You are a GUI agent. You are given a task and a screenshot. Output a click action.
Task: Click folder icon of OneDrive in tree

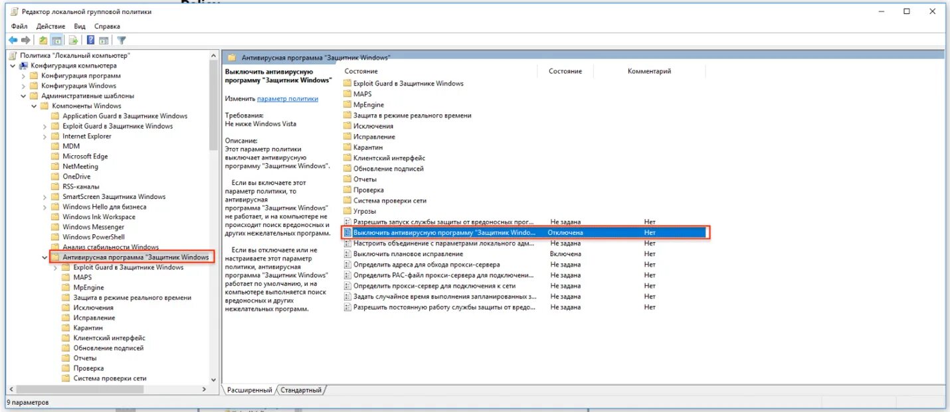(x=56, y=176)
